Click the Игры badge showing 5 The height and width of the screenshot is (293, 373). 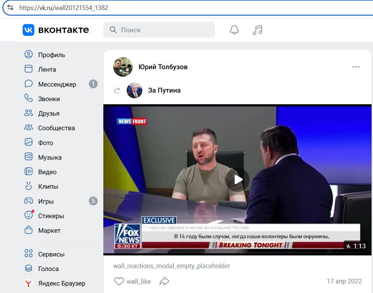(93, 201)
